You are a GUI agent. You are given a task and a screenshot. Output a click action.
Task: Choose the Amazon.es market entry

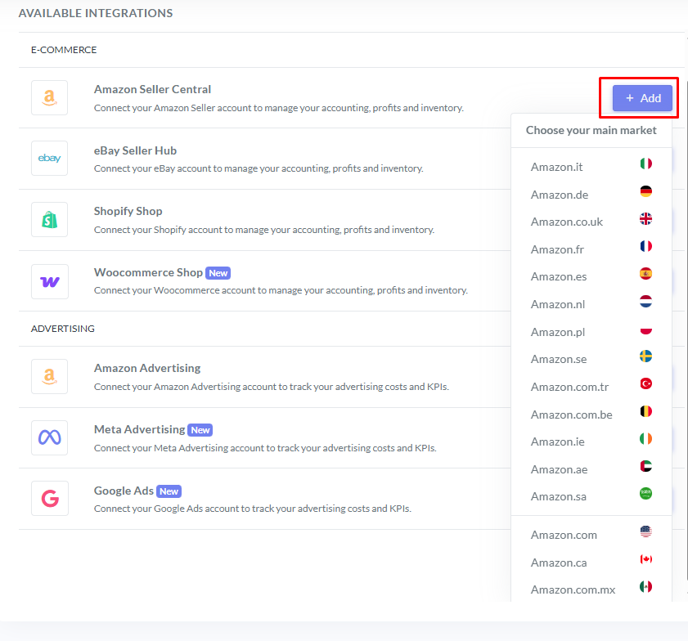click(558, 276)
